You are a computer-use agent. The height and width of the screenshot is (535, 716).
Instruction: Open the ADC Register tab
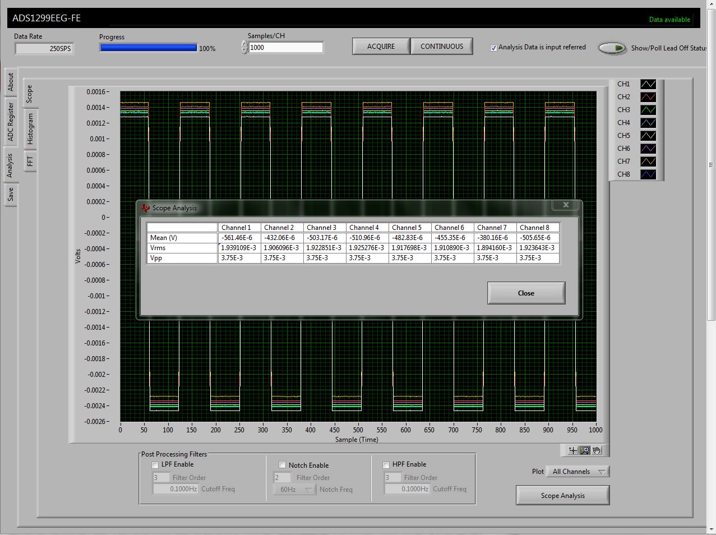(10, 122)
